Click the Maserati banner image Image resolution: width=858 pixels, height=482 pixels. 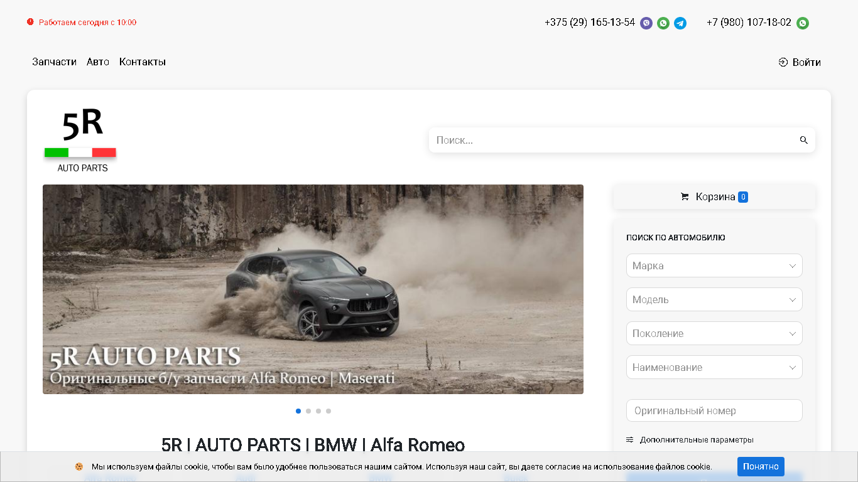tap(313, 289)
